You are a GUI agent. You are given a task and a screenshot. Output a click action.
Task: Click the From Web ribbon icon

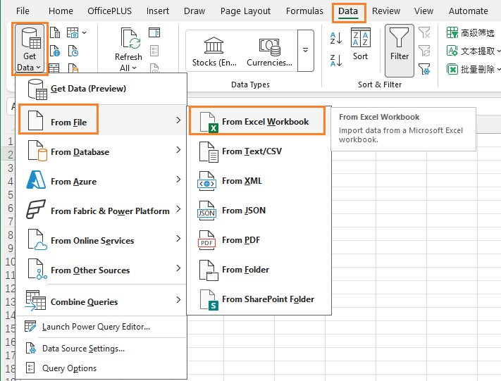(55, 51)
